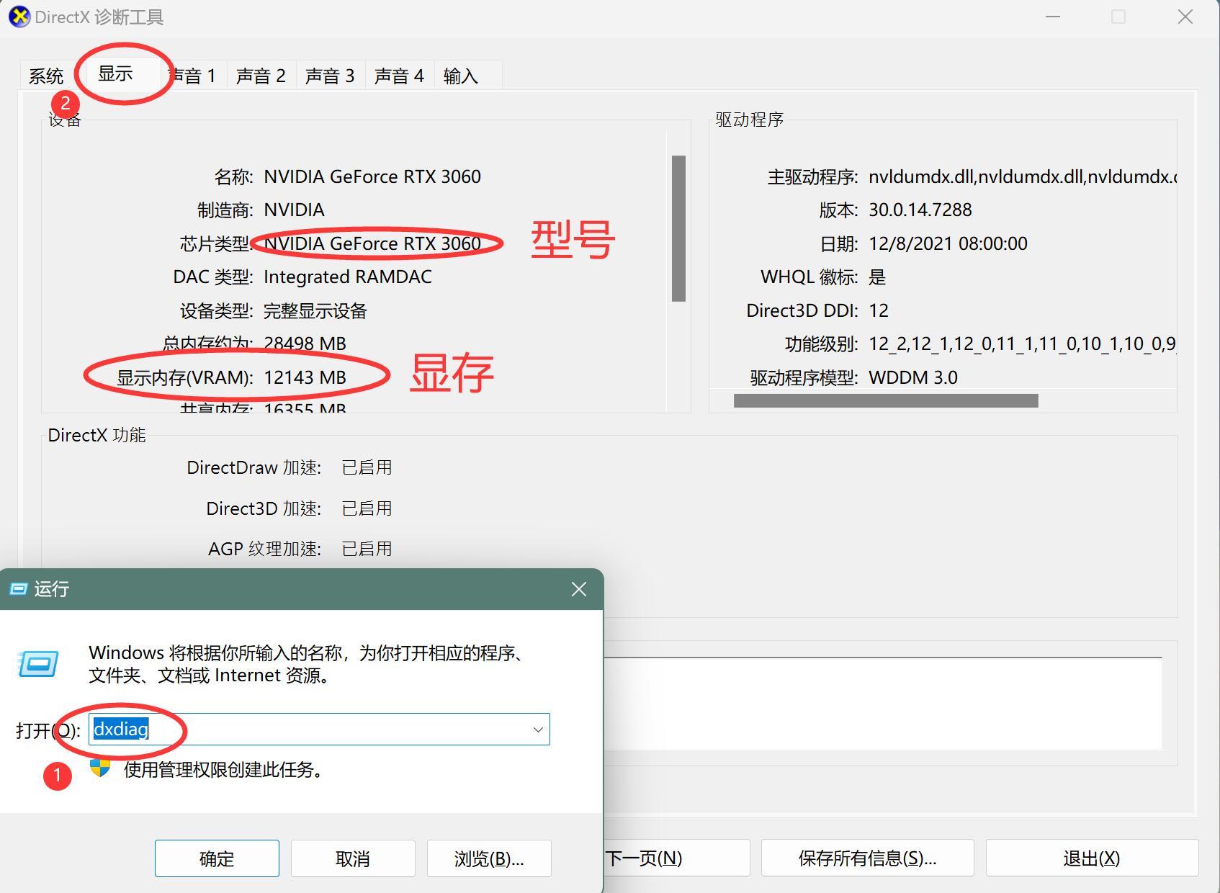This screenshot has width=1220, height=893.
Task: Click the 使用管理权限创建此任务 text
Action: [x=223, y=769]
